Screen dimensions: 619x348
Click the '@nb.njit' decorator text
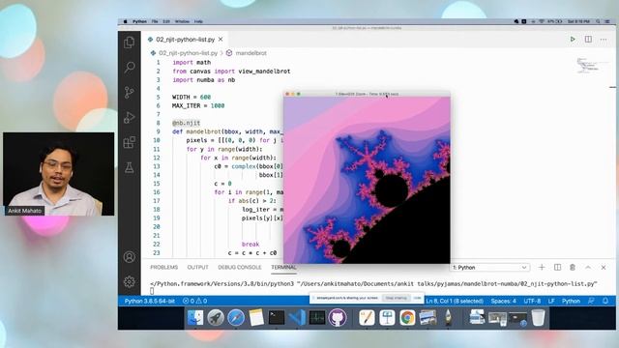[x=186, y=123]
